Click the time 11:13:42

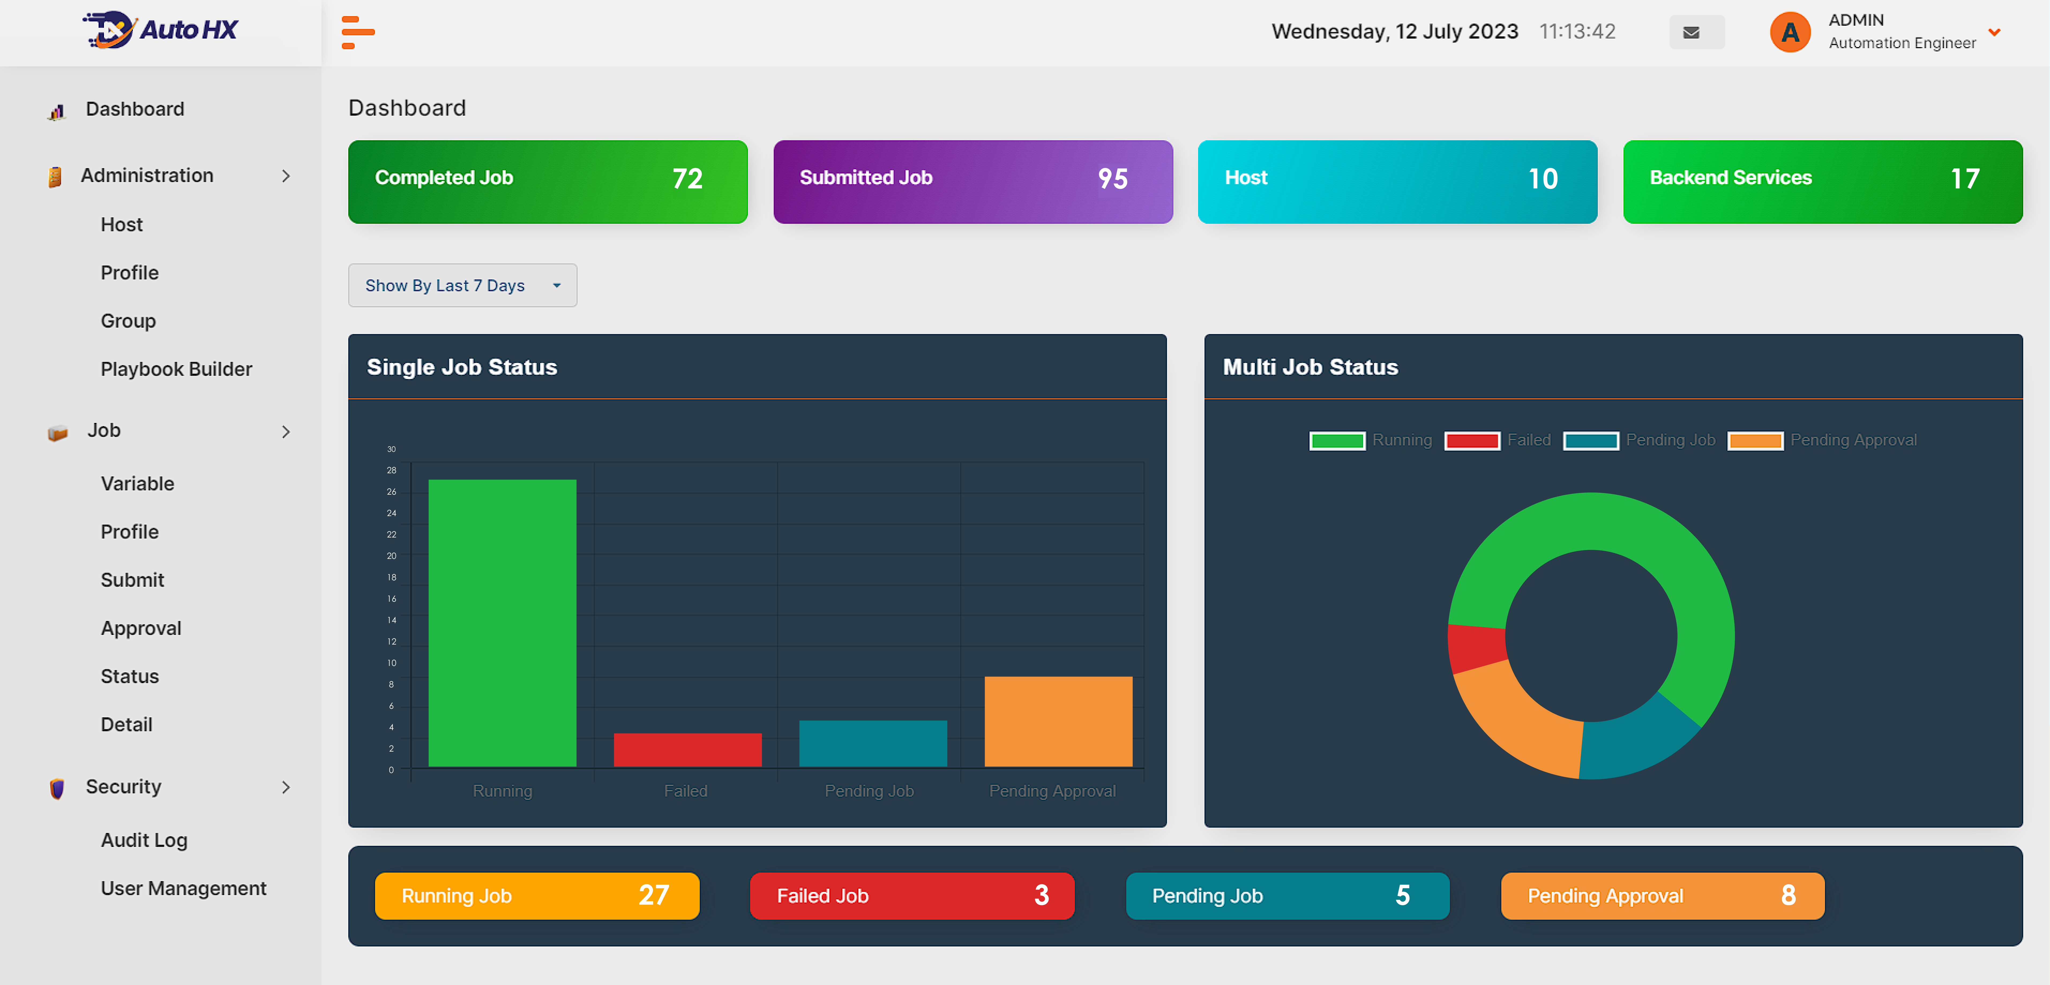click(1577, 32)
